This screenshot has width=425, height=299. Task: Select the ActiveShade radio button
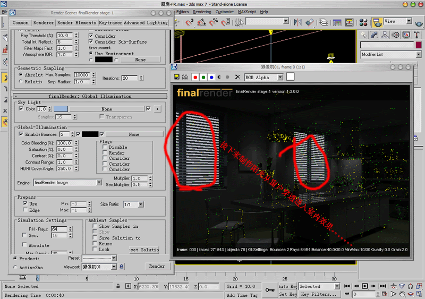[15, 267]
